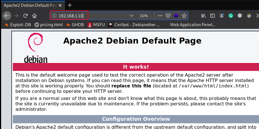The width and height of the screenshot is (259, 129).
Task: Show more toolbar items overflow
Action: click(257, 16)
